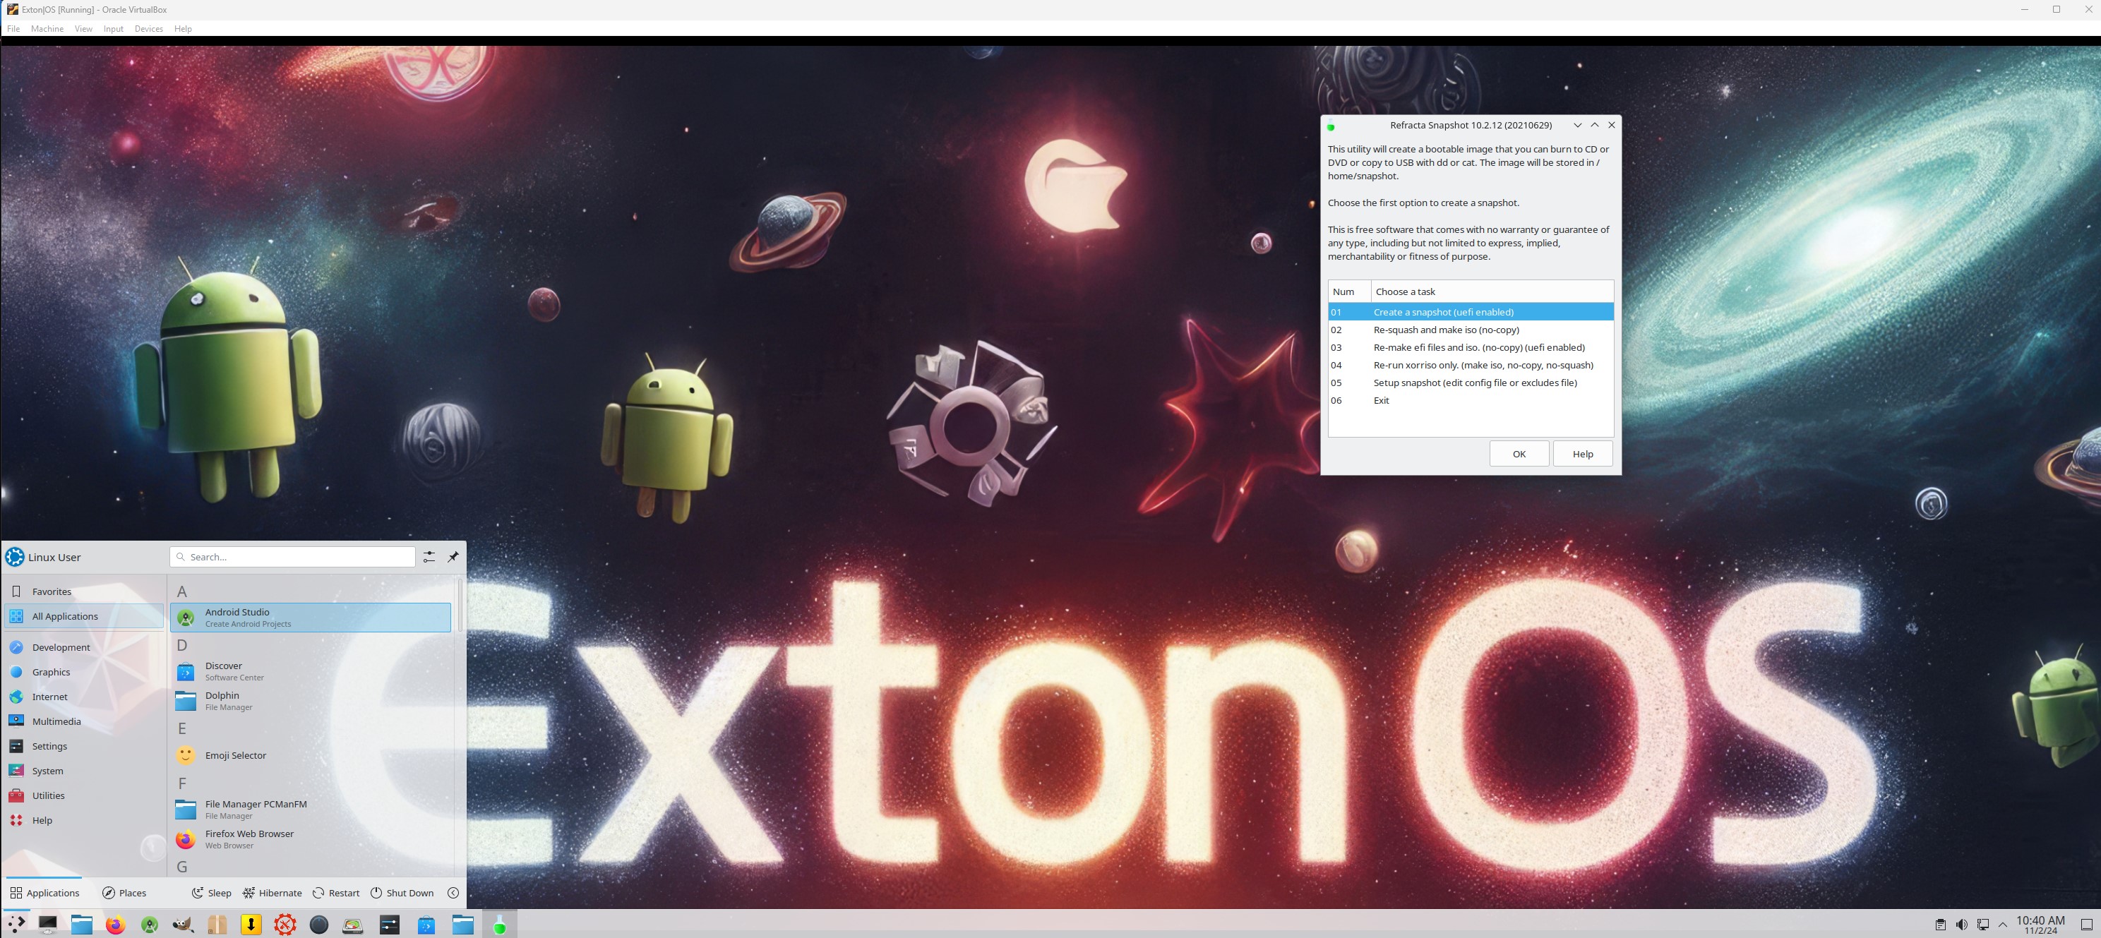Open the Development category

coord(84,647)
